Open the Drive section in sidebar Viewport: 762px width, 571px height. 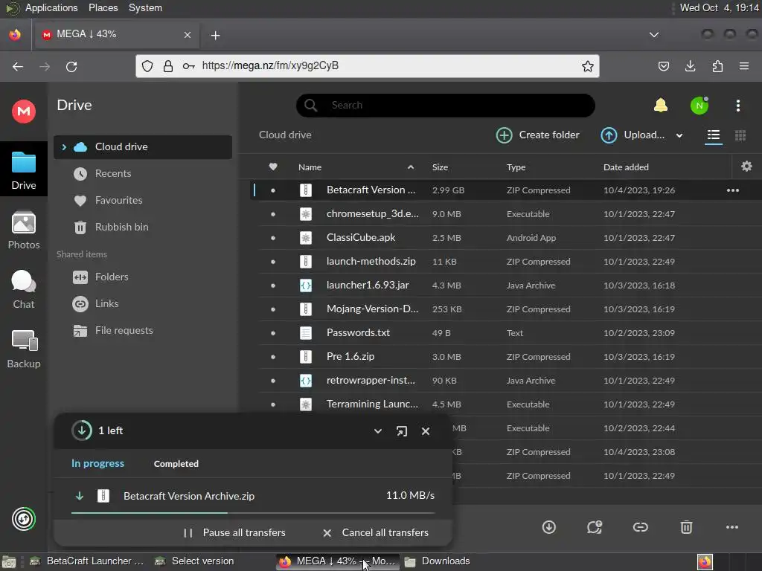[x=23, y=170]
